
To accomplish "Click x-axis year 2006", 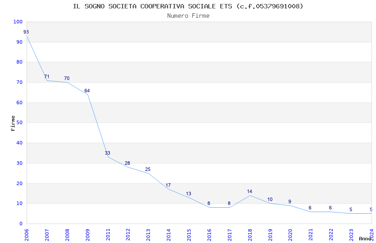I will (27, 235).
